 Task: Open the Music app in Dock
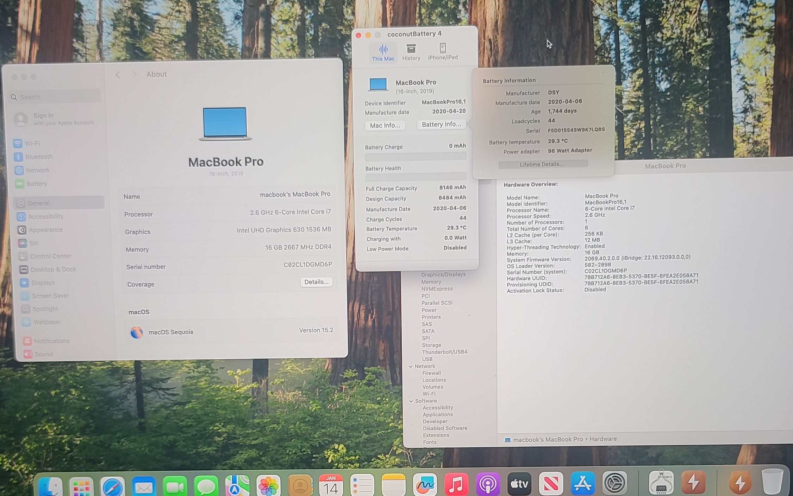[x=456, y=485]
